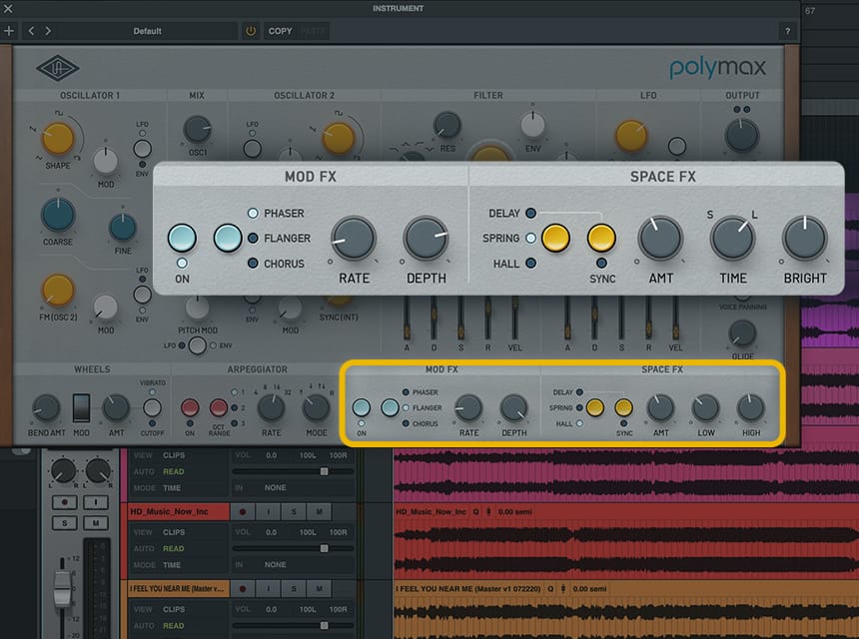Click the Oscillator 1 FINE tuning knob
Image resolution: width=859 pixels, height=639 pixels.
point(123,228)
